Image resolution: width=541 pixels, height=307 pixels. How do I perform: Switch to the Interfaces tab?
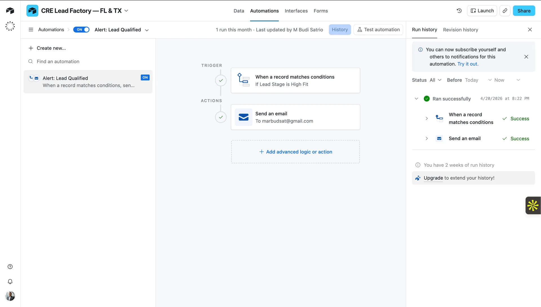click(x=296, y=11)
